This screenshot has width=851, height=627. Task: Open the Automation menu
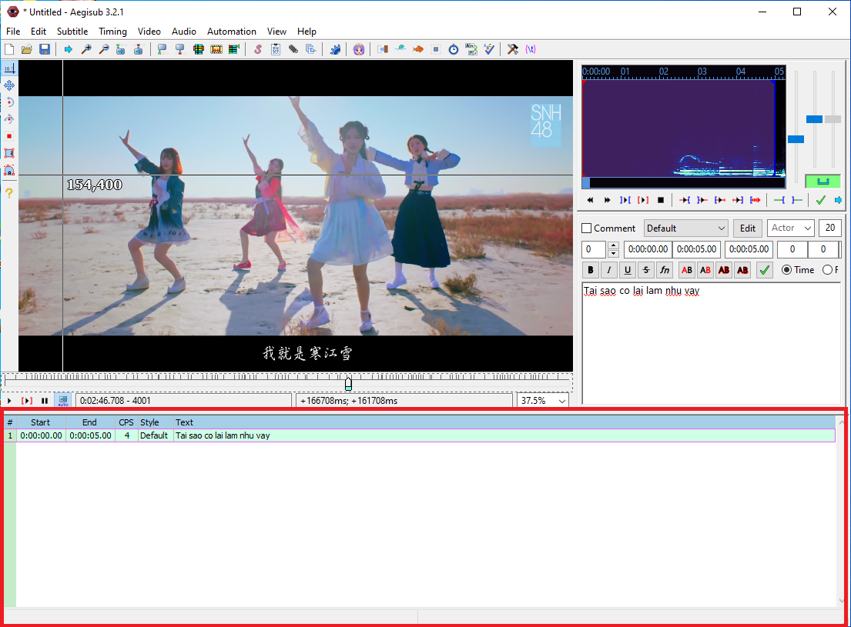pos(231,32)
